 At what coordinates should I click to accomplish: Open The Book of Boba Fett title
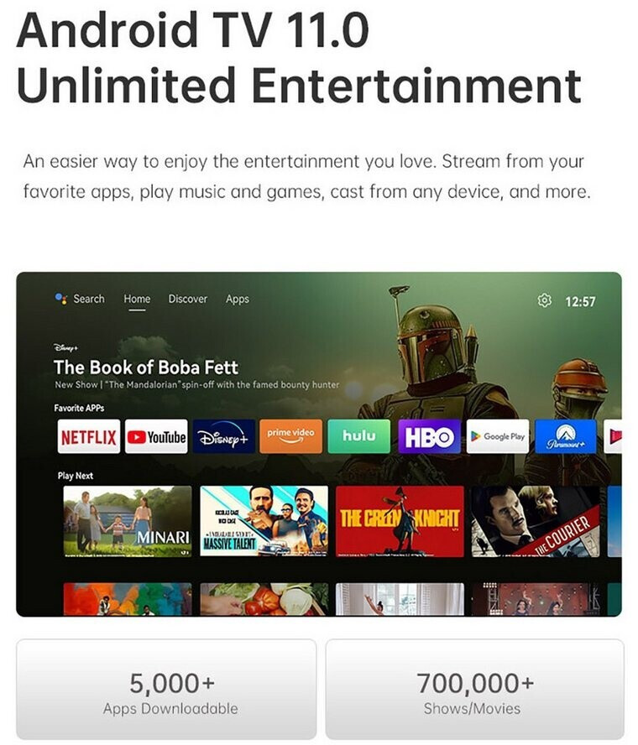tap(146, 367)
